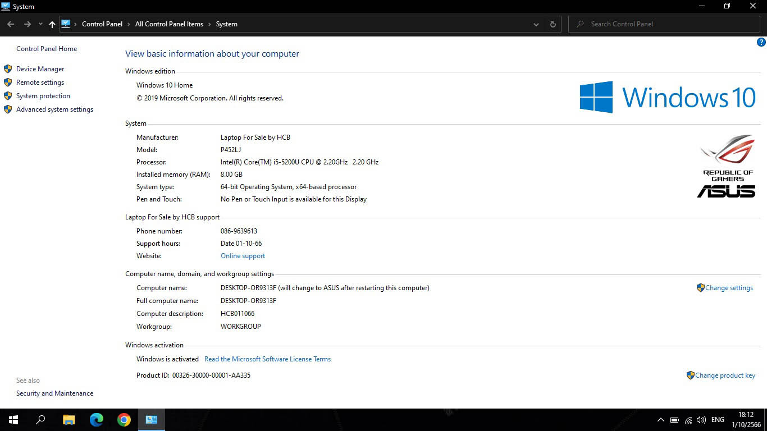Screen dimensions: 767x431
Task: Click the Windows 10 logo
Action: coord(668,97)
